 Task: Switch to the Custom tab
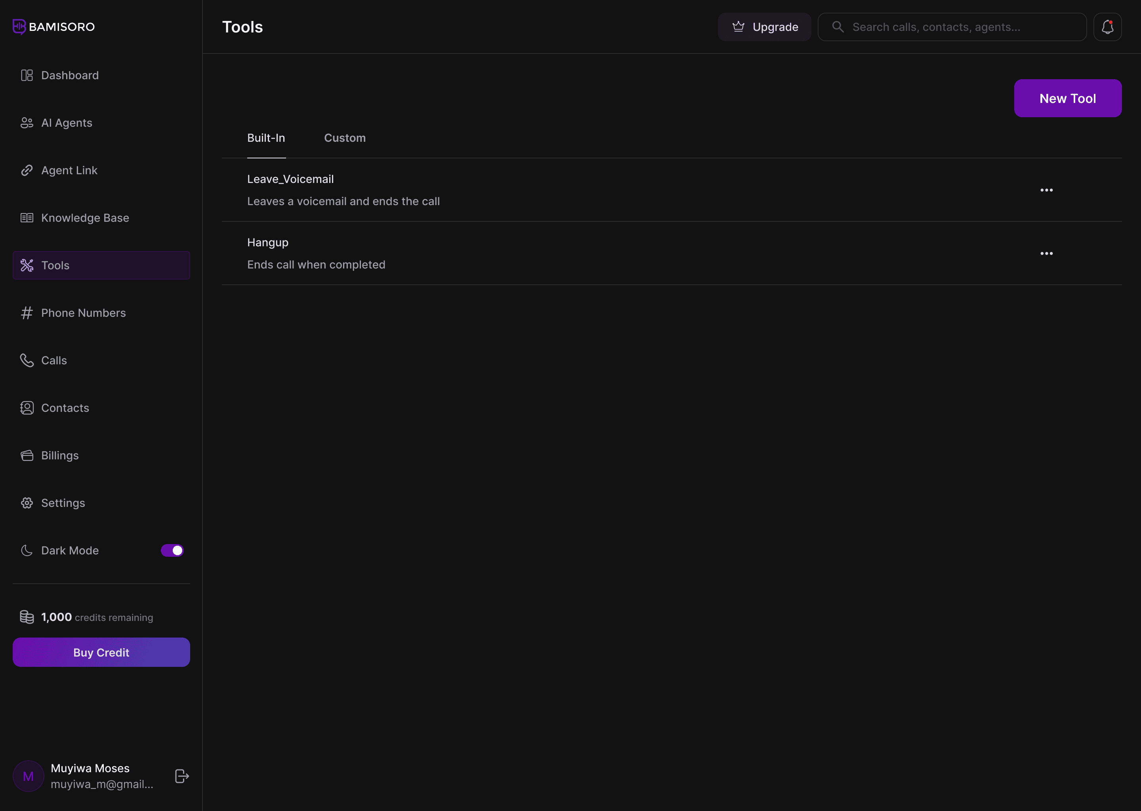pos(345,138)
